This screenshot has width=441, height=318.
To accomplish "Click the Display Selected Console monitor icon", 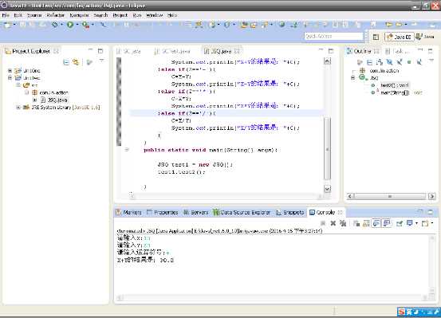I will click(410, 223).
